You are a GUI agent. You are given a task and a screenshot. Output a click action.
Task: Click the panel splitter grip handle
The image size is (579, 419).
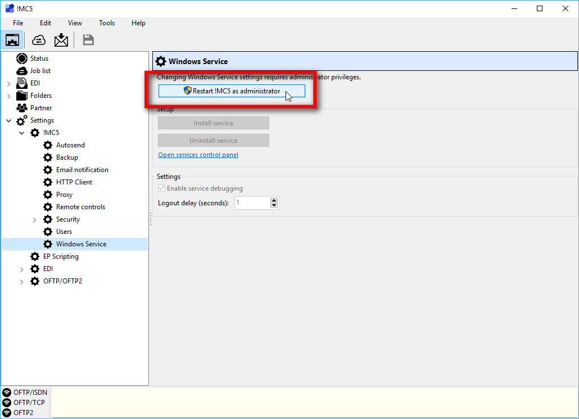click(151, 219)
